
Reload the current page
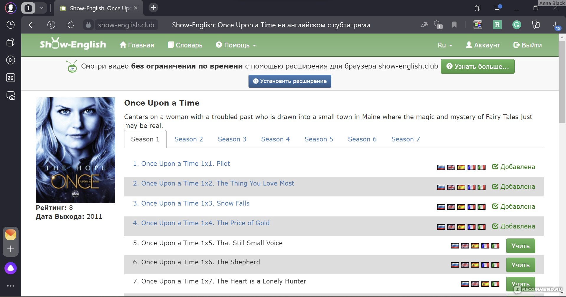pos(71,25)
